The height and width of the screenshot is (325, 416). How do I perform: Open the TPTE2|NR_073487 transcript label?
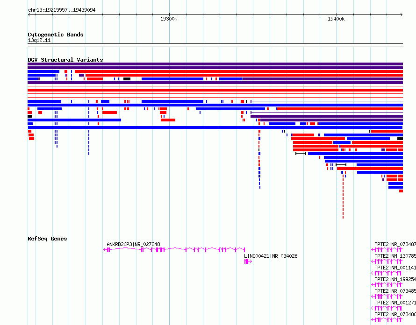(x=395, y=244)
